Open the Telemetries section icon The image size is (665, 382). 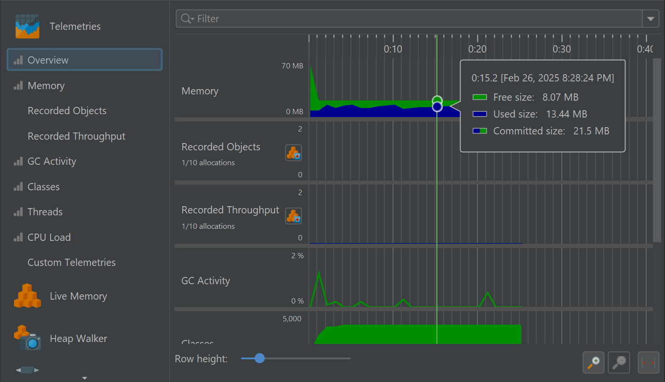[x=27, y=26]
